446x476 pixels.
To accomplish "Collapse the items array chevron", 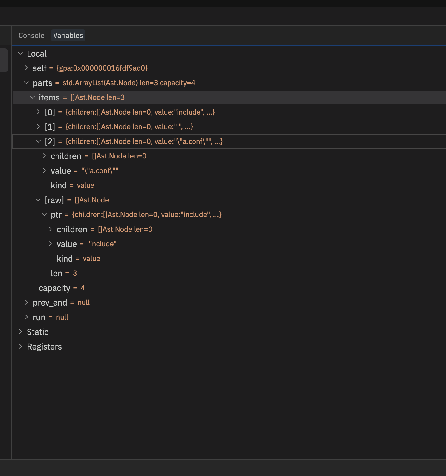I will 32,97.
